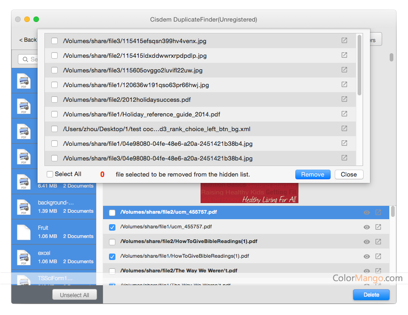The width and height of the screenshot is (408, 315).
Task: Select the TSSciForm1 duplicate group
Action: (54, 278)
